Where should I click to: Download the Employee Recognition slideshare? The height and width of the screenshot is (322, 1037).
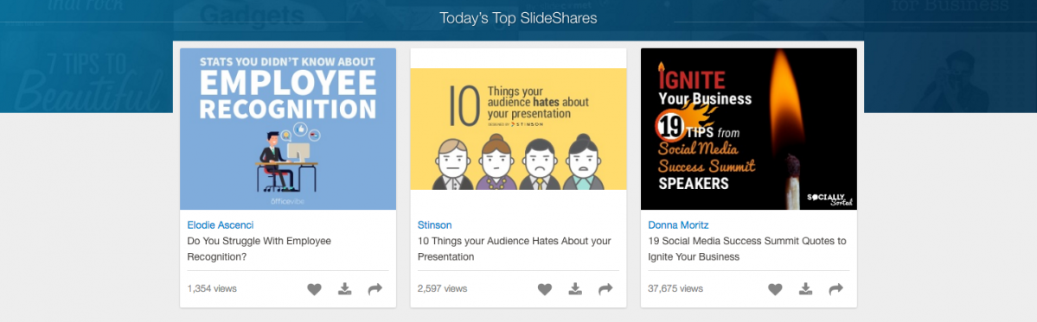[x=344, y=289]
